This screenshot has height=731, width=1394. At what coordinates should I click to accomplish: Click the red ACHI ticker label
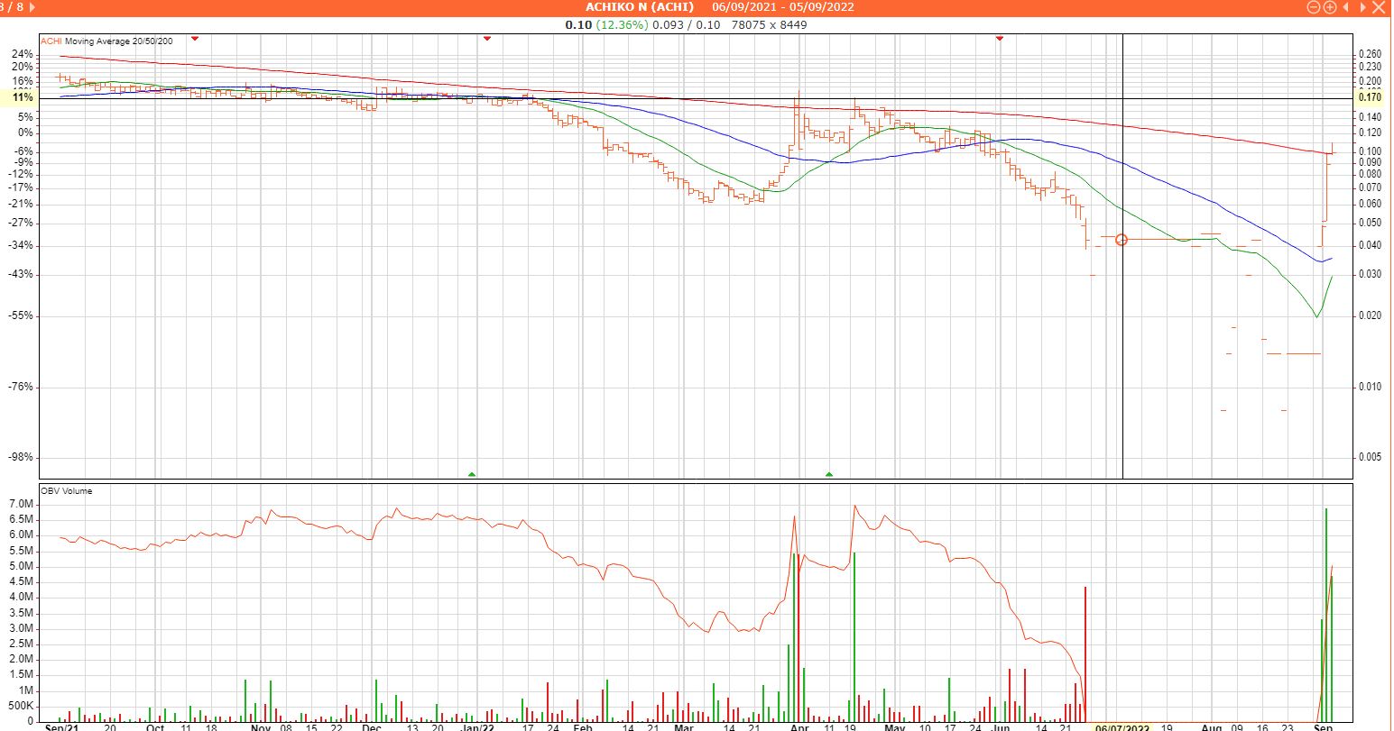coord(51,41)
